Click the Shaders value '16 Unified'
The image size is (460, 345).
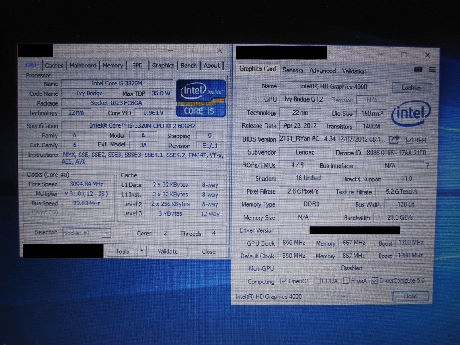(x=308, y=178)
